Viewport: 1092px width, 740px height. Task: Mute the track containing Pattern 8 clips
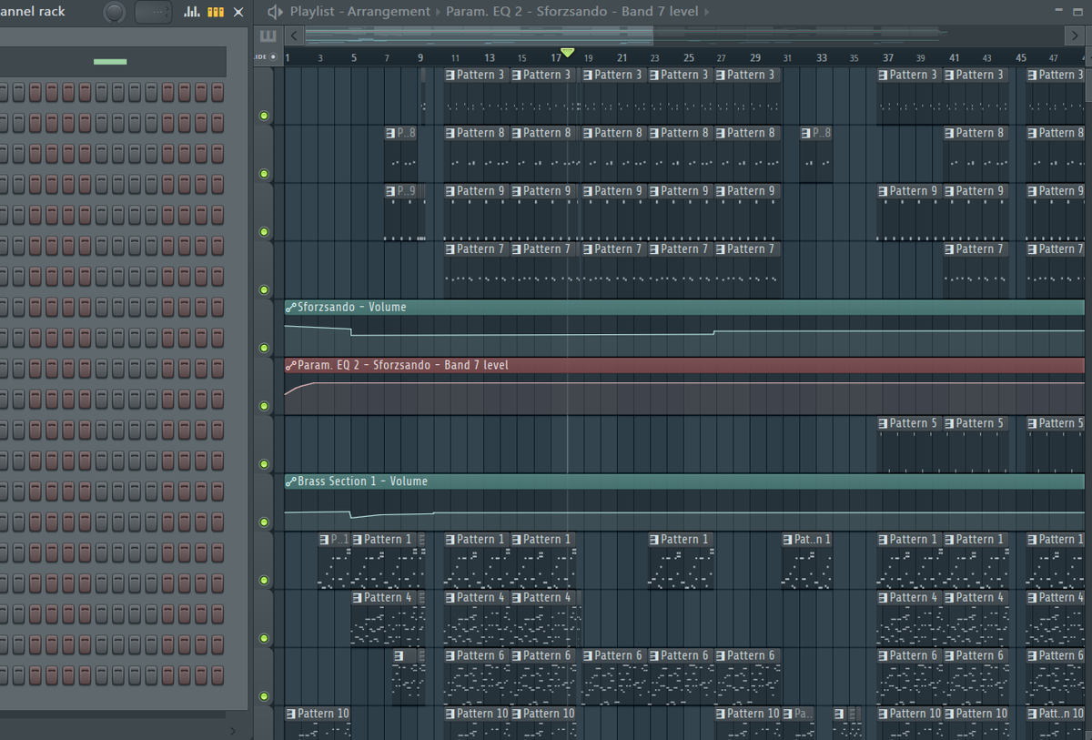click(264, 174)
